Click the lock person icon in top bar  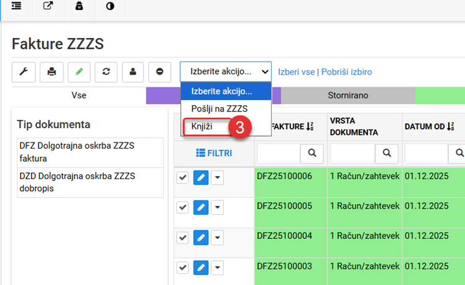(x=79, y=6)
